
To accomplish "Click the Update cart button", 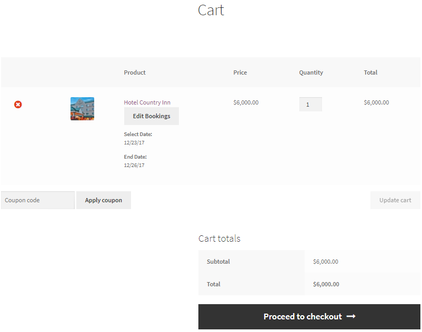I will [395, 200].
